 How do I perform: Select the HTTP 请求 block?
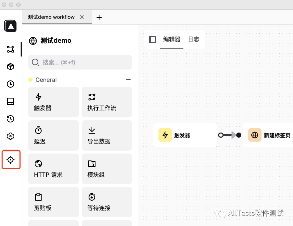click(53, 168)
